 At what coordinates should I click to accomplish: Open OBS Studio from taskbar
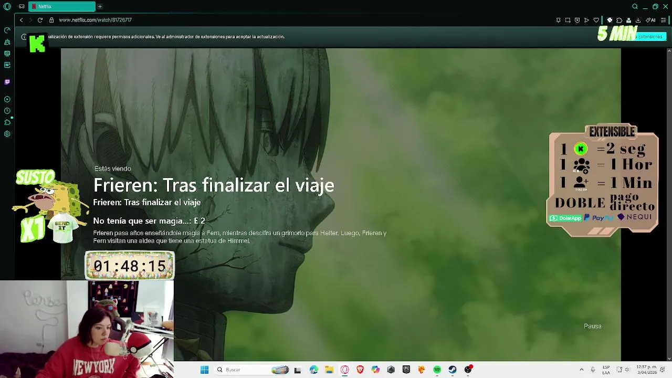468,370
